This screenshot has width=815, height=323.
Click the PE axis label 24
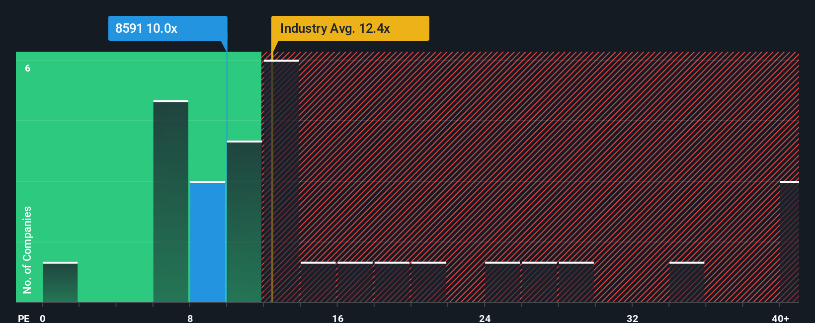coord(485,318)
